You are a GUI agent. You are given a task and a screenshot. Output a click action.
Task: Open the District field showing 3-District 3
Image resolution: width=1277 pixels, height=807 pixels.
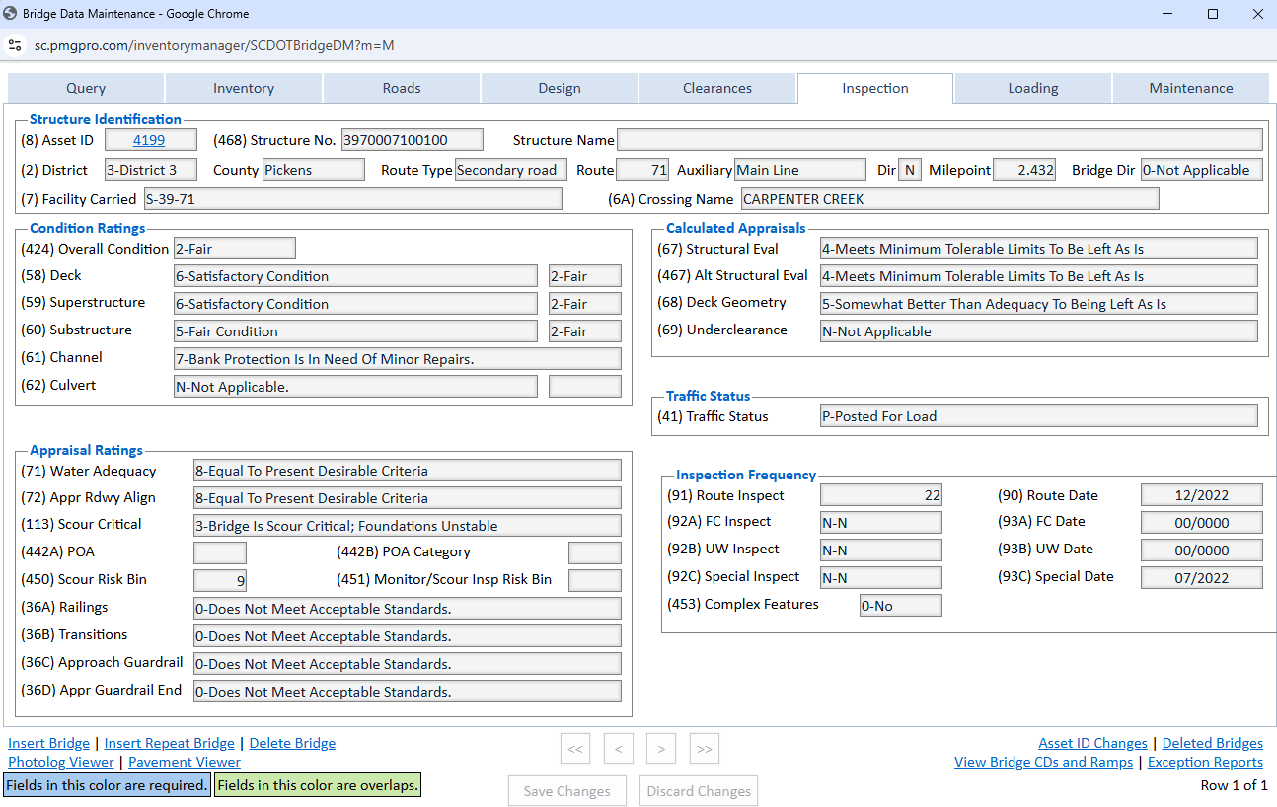pos(151,170)
